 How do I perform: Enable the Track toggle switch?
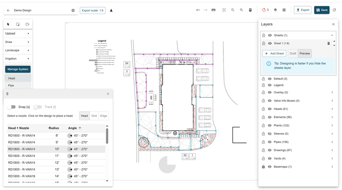click(38, 107)
